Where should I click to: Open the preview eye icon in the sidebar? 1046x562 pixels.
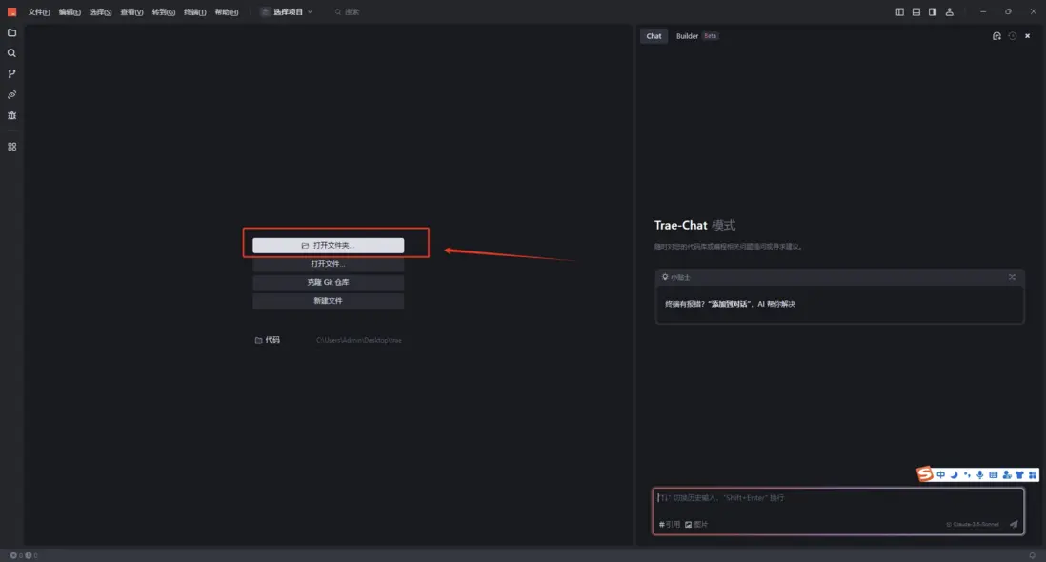[x=12, y=94]
